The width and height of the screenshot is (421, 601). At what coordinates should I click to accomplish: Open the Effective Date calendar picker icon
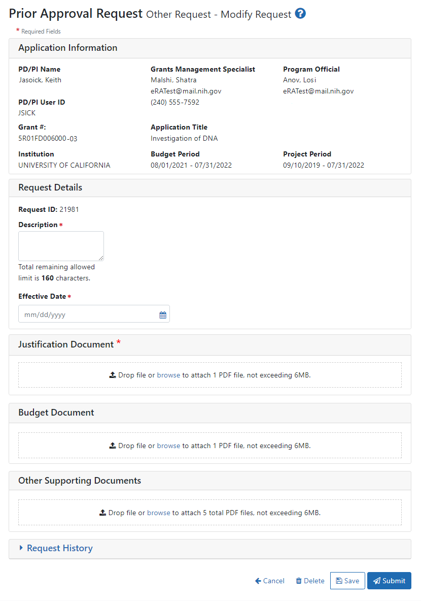pyautogui.click(x=163, y=315)
